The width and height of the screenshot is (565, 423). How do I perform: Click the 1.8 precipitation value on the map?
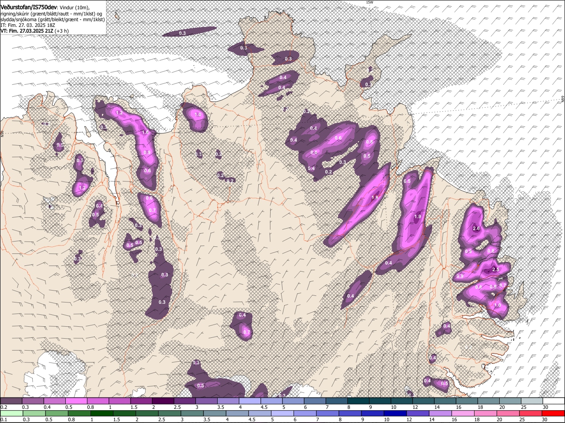375,197
